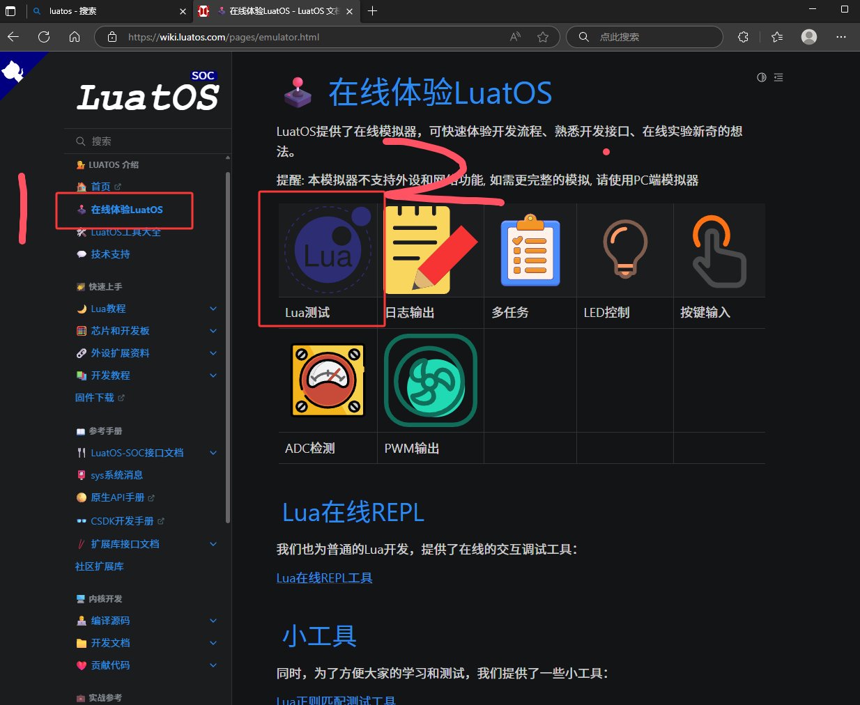Screen dimensions: 860x705
Task: Close the 在线体验LuatOS tab
Action: (349, 11)
